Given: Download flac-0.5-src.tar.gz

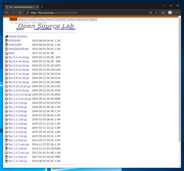Looking at the screenshot, I should click(x=19, y=65).
